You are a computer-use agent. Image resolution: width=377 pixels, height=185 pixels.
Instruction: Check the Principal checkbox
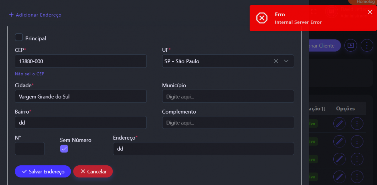tap(19, 38)
